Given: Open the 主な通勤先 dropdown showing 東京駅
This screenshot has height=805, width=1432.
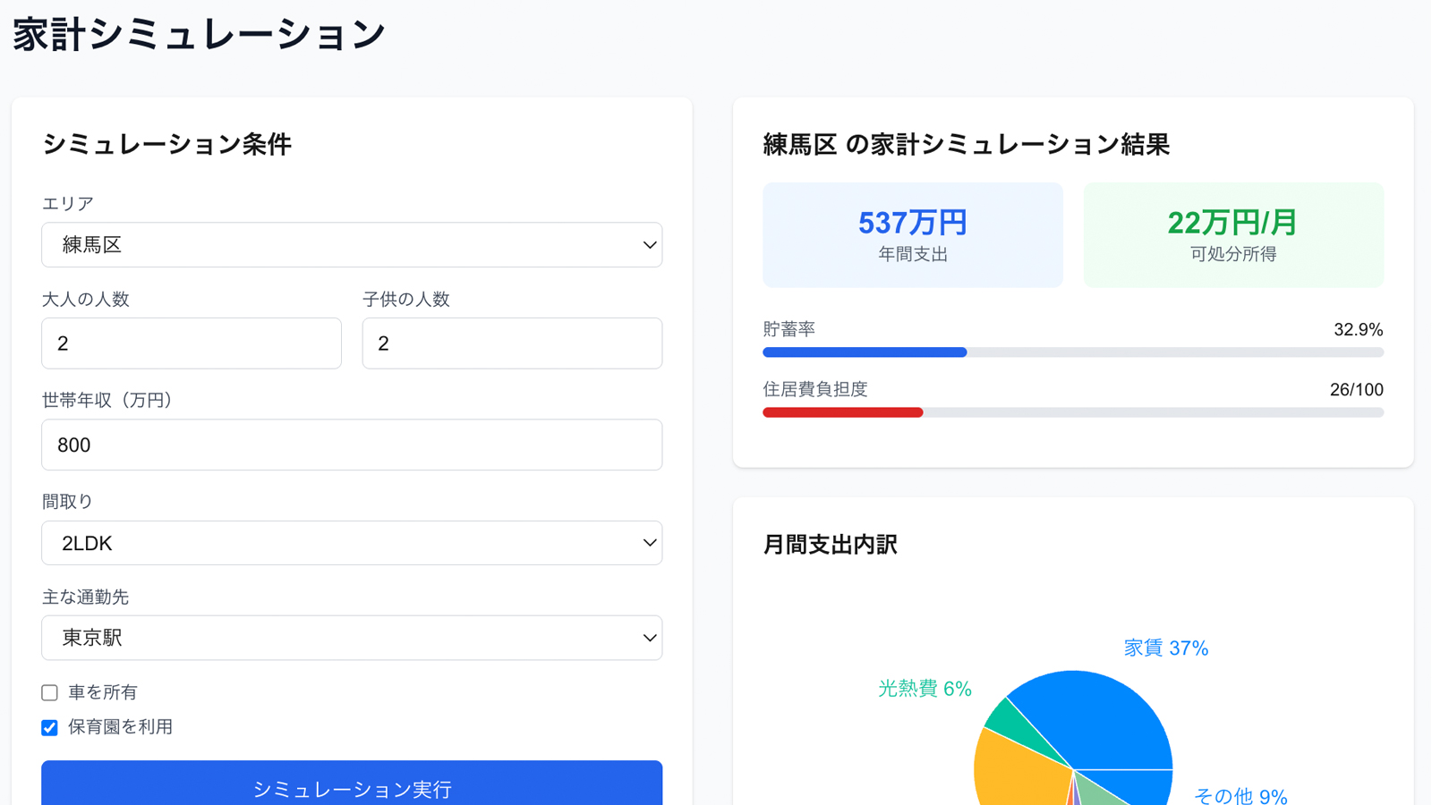Looking at the screenshot, I should coord(352,638).
